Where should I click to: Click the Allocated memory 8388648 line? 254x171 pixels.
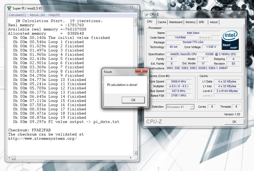[x=46, y=33]
